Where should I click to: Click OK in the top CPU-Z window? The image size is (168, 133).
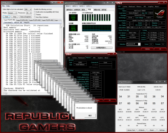point(160,49)
